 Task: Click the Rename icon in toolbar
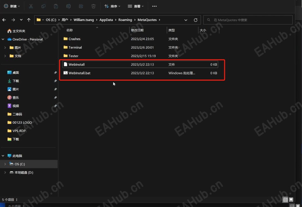point(68,6)
